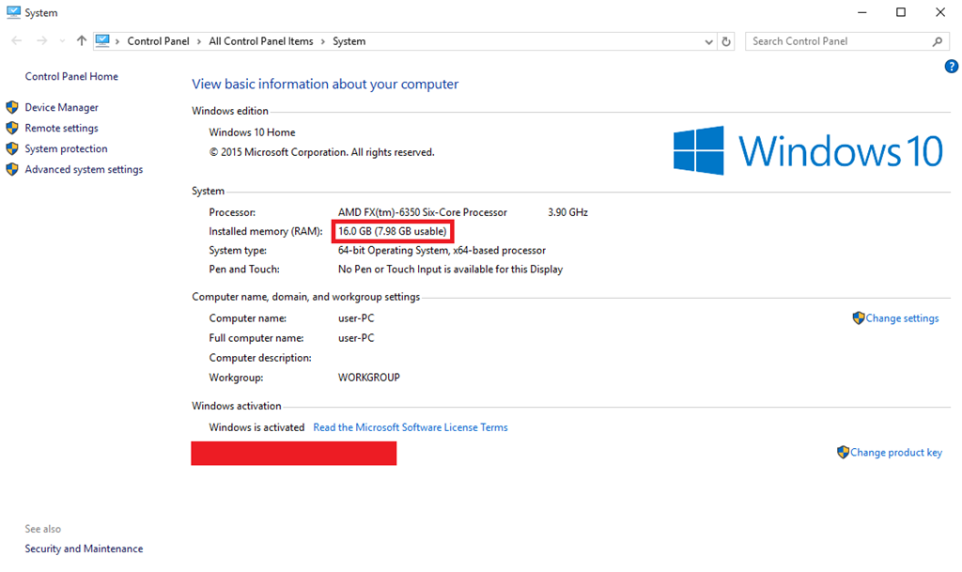Click the 3.90 GHz value

click(x=567, y=212)
